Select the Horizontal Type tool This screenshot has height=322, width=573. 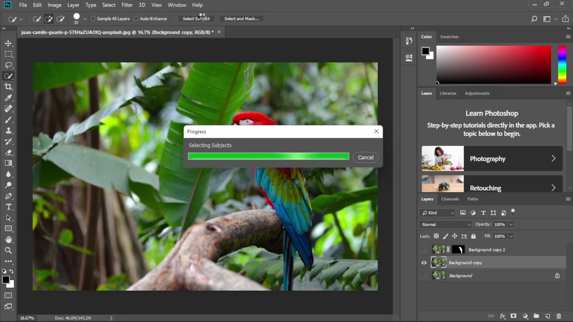(9, 207)
